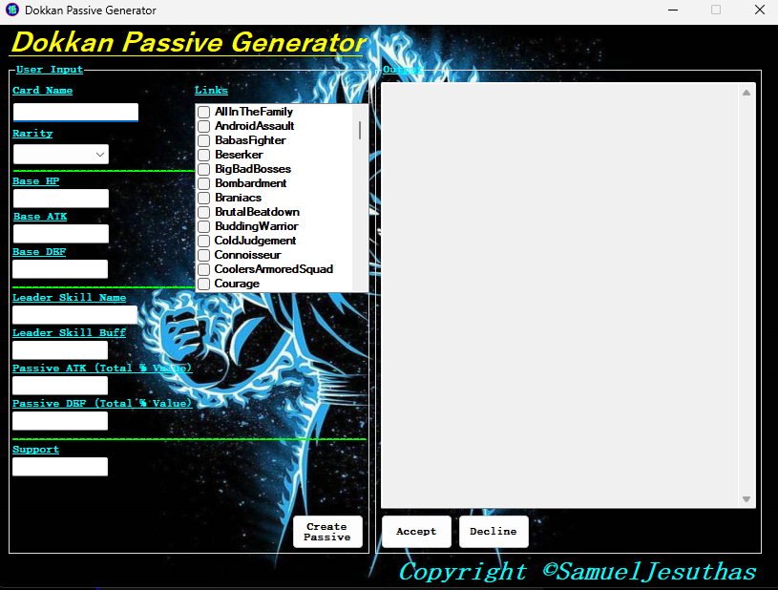This screenshot has width=778, height=590.
Task: Close the Dokkan Passive Generator window
Action: [x=760, y=10]
